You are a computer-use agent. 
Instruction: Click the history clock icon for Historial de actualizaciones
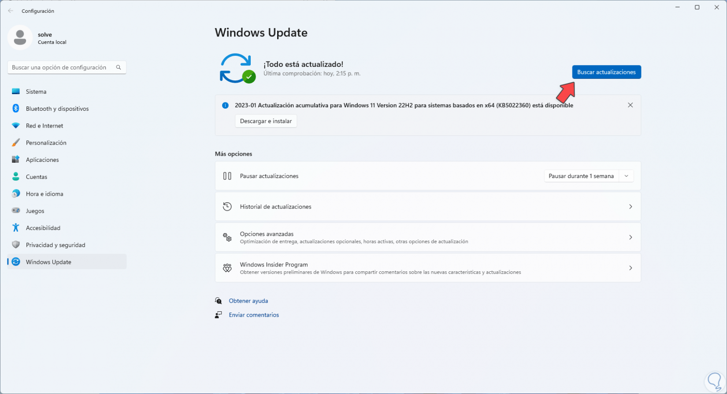227,207
